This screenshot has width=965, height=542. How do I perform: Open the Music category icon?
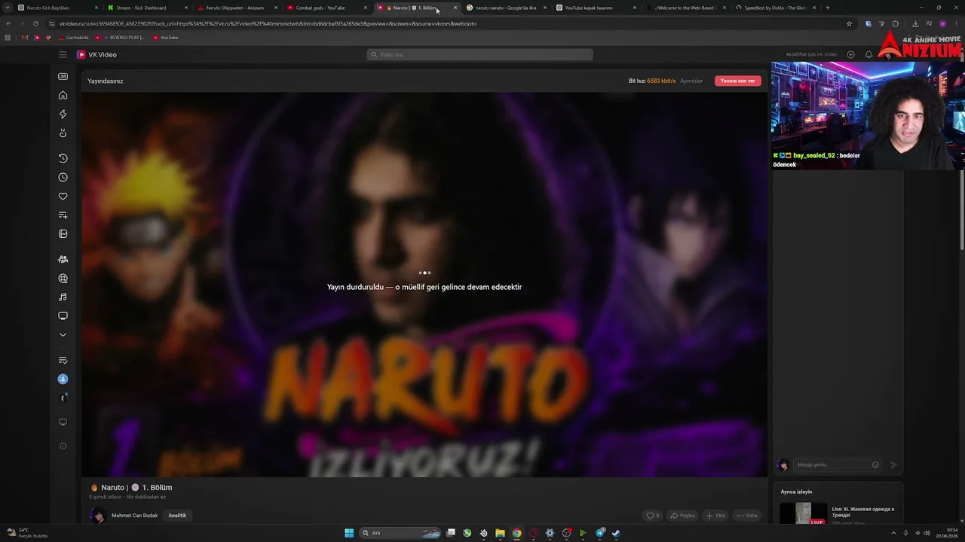(x=63, y=297)
